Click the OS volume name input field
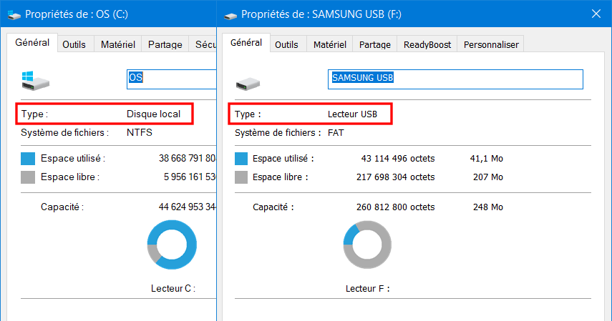This screenshot has height=321, width=612. coord(172,79)
